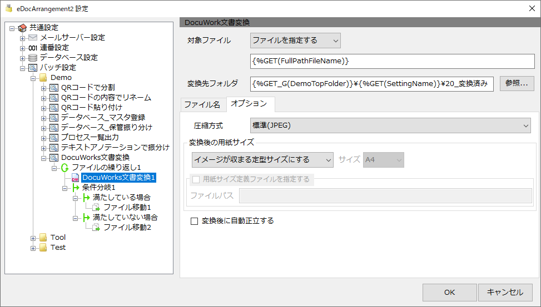Collapse the バッチ設定 tree node
Image resolution: width=541 pixels, height=307 pixels.
(x=22, y=69)
